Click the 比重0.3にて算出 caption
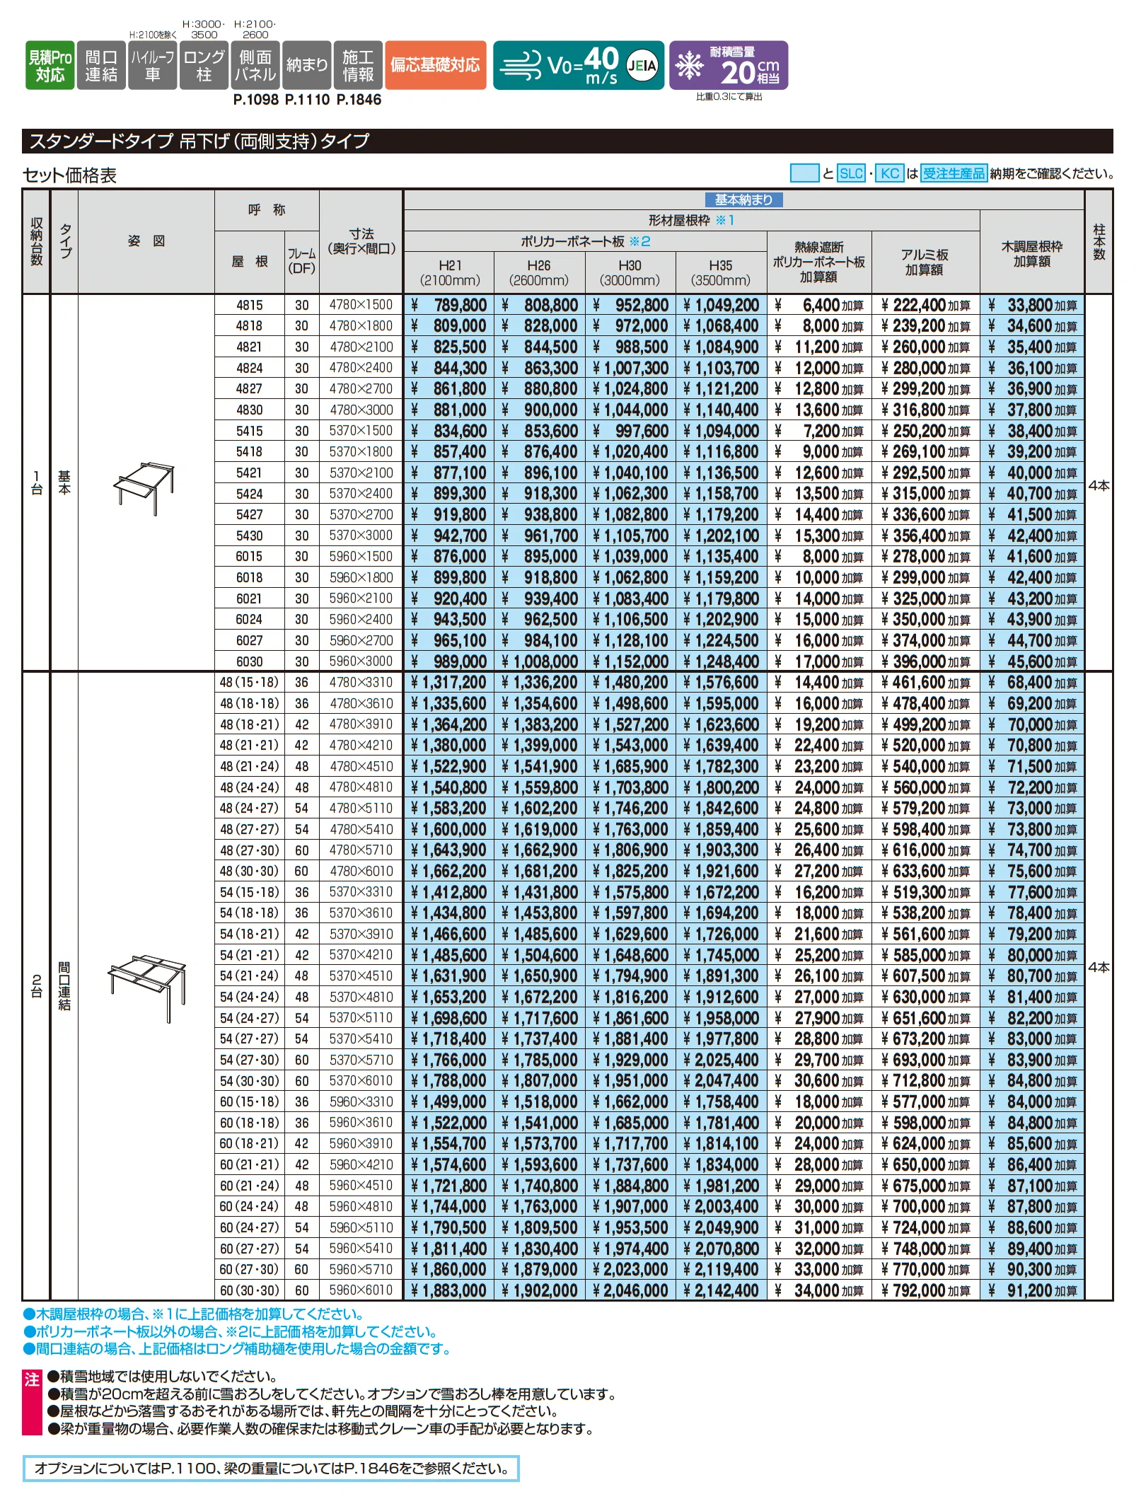The height and width of the screenshot is (1499, 1141). [729, 97]
